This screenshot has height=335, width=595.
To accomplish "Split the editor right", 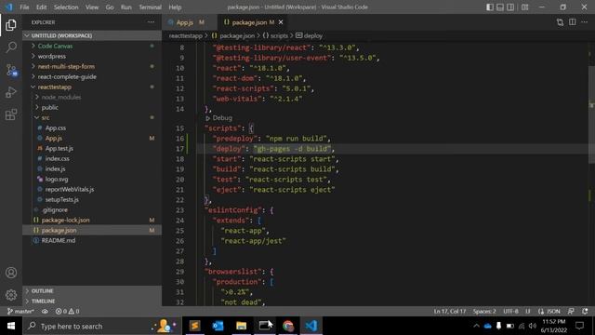I will pyautogui.click(x=573, y=22).
